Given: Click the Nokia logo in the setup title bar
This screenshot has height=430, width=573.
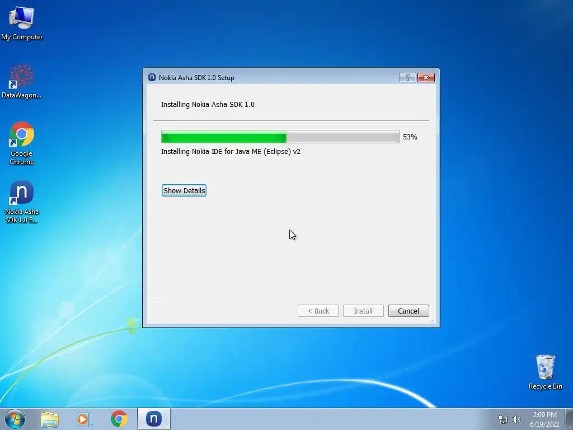Looking at the screenshot, I should (152, 77).
